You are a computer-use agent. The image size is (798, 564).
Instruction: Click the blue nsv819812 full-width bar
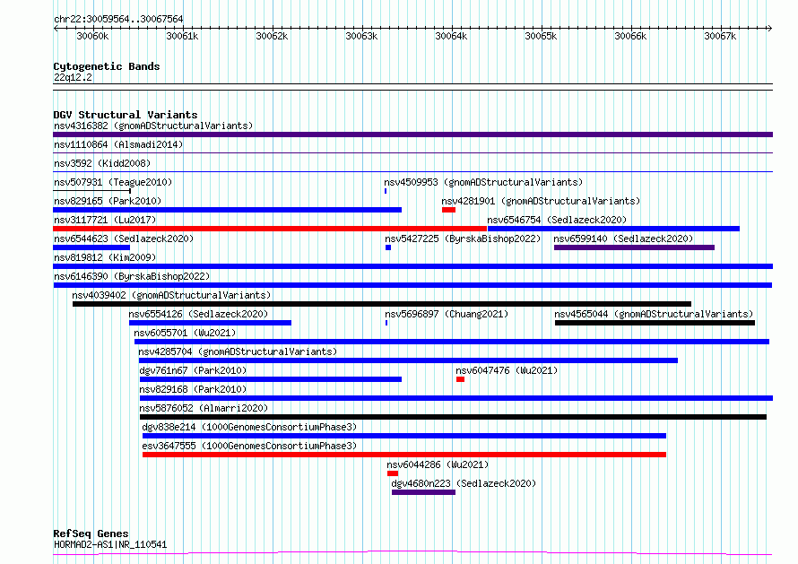click(412, 266)
